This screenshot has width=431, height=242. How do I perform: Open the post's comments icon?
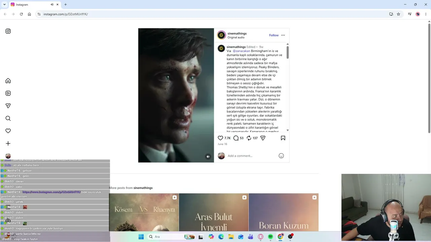(236, 138)
